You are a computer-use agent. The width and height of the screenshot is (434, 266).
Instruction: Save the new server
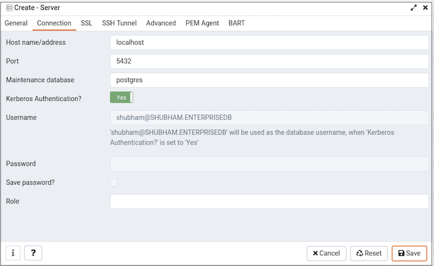coord(410,254)
